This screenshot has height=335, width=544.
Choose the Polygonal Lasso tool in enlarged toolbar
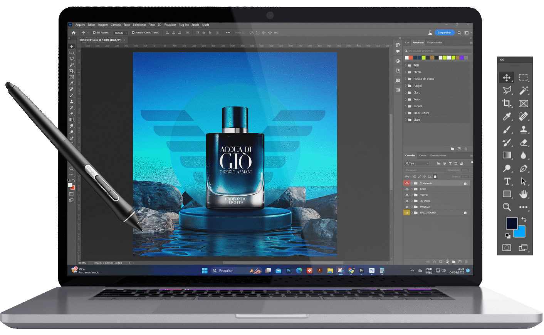coord(507,90)
